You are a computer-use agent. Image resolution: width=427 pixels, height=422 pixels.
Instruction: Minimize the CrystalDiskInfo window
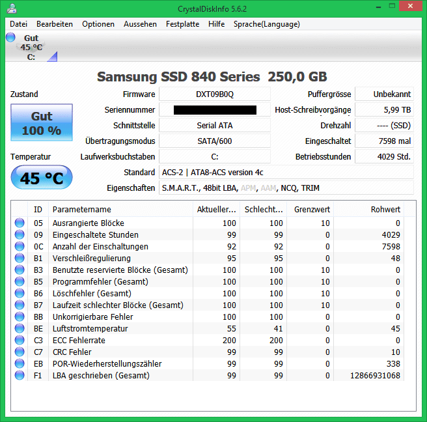pyautogui.click(x=379, y=7)
